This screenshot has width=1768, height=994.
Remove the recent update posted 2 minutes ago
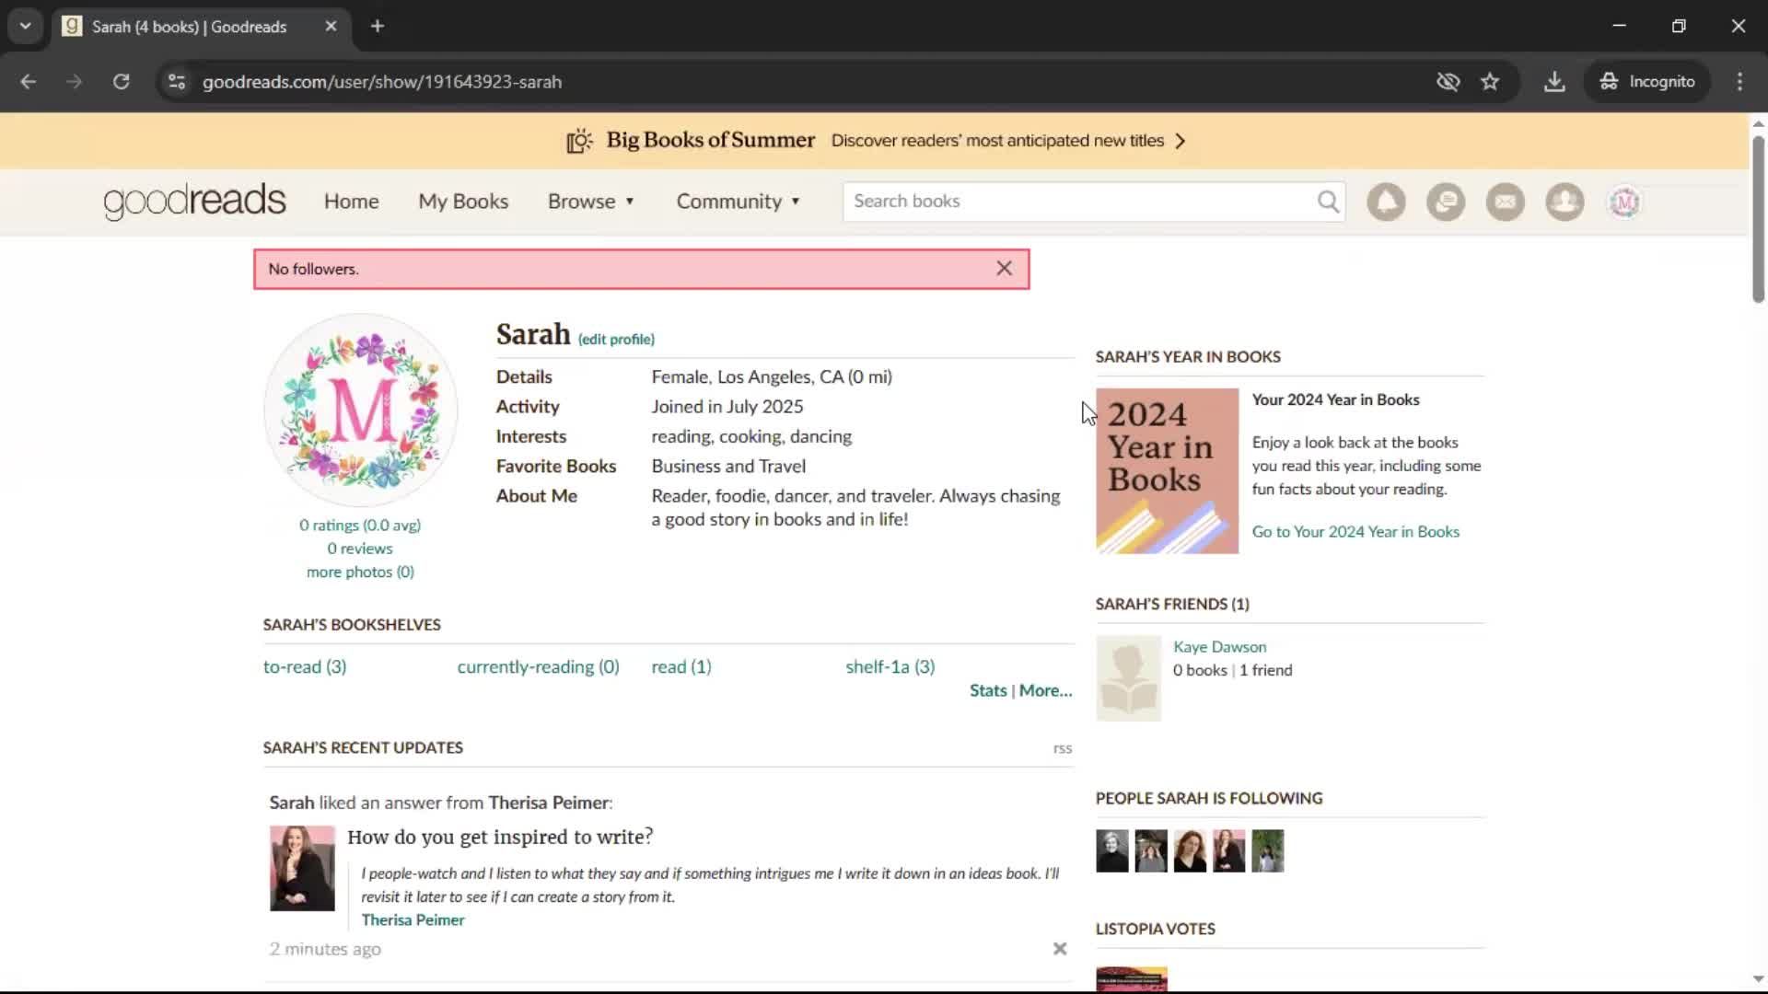pos(1060,949)
